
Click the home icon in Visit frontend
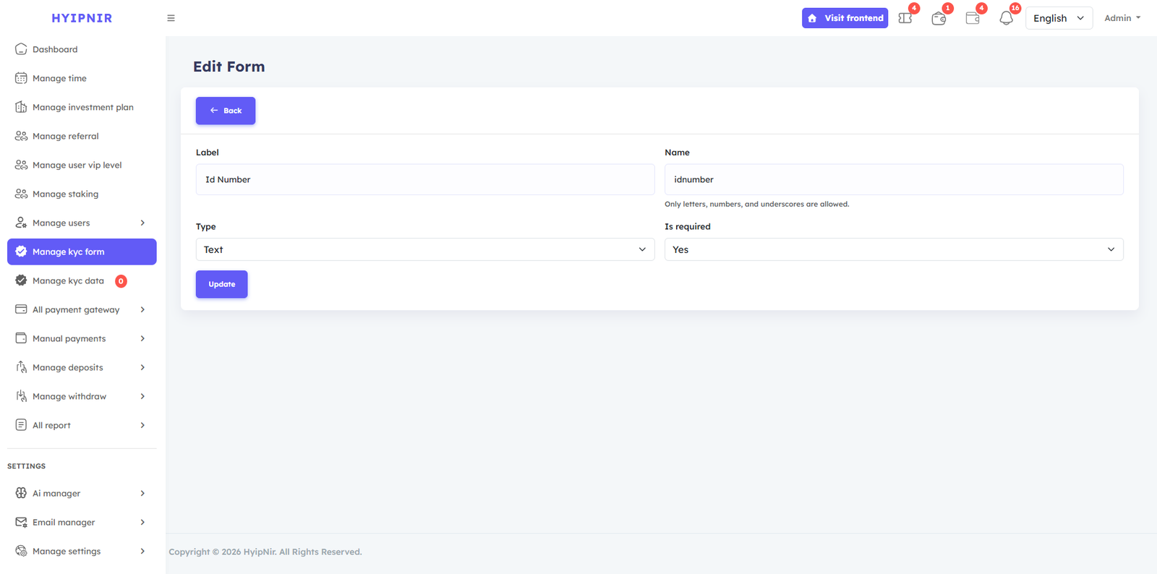click(x=812, y=18)
